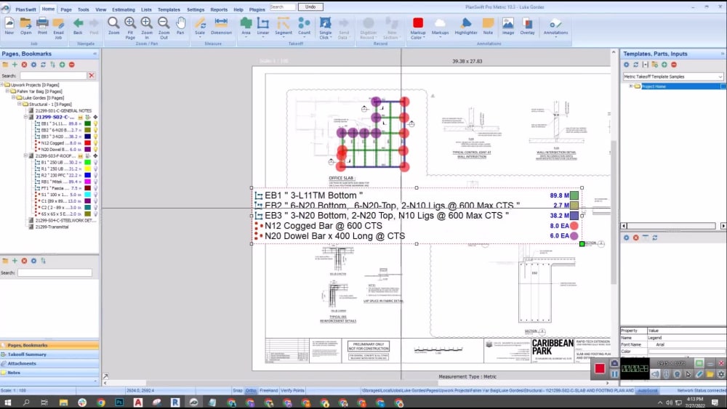Select the Zoom magnifier tool
Viewport: 727px width, 409px height.
[x=113, y=26]
